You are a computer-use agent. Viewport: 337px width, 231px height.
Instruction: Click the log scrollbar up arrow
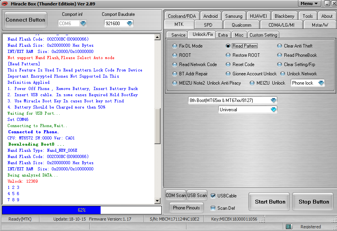(x=157, y=37)
